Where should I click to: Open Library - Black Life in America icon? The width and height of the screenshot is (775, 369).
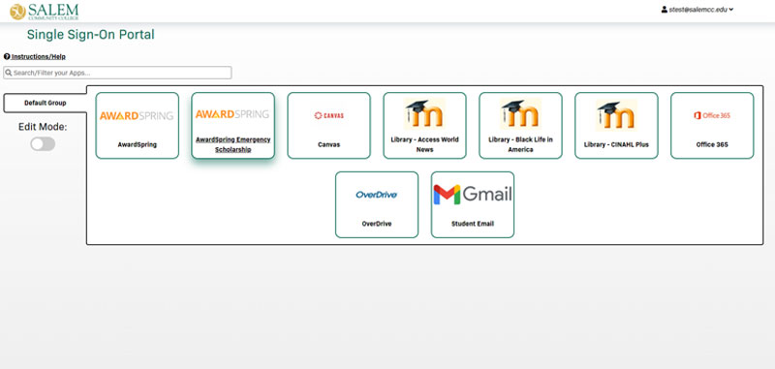[x=520, y=113]
